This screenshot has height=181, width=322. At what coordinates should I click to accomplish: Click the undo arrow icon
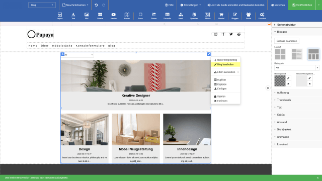96,5
